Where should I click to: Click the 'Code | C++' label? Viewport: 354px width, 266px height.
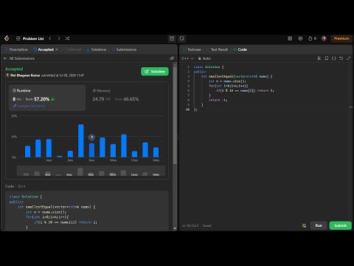pos(15,186)
